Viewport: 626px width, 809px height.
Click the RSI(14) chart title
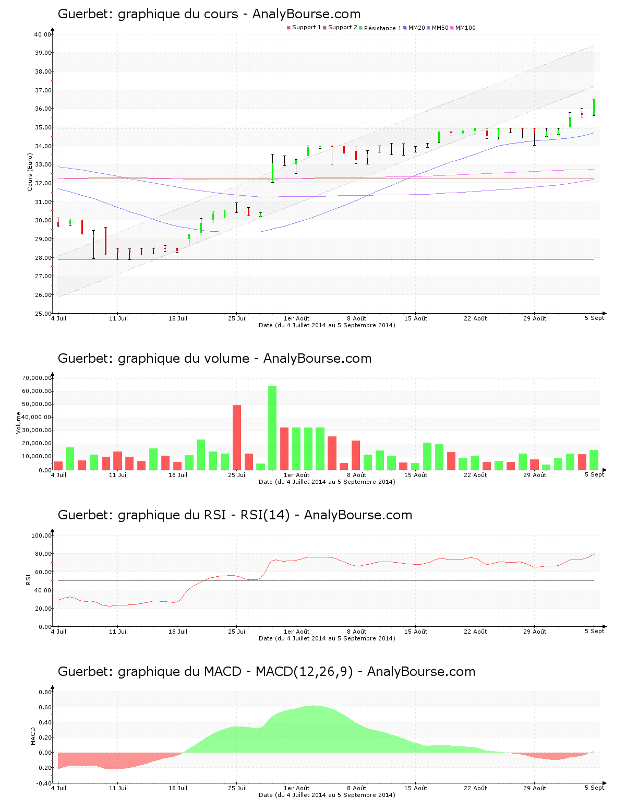pyautogui.click(x=235, y=515)
